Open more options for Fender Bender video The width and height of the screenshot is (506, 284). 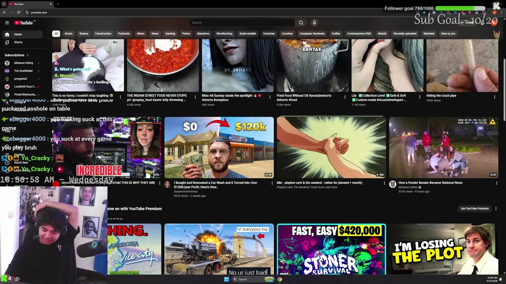(x=497, y=183)
